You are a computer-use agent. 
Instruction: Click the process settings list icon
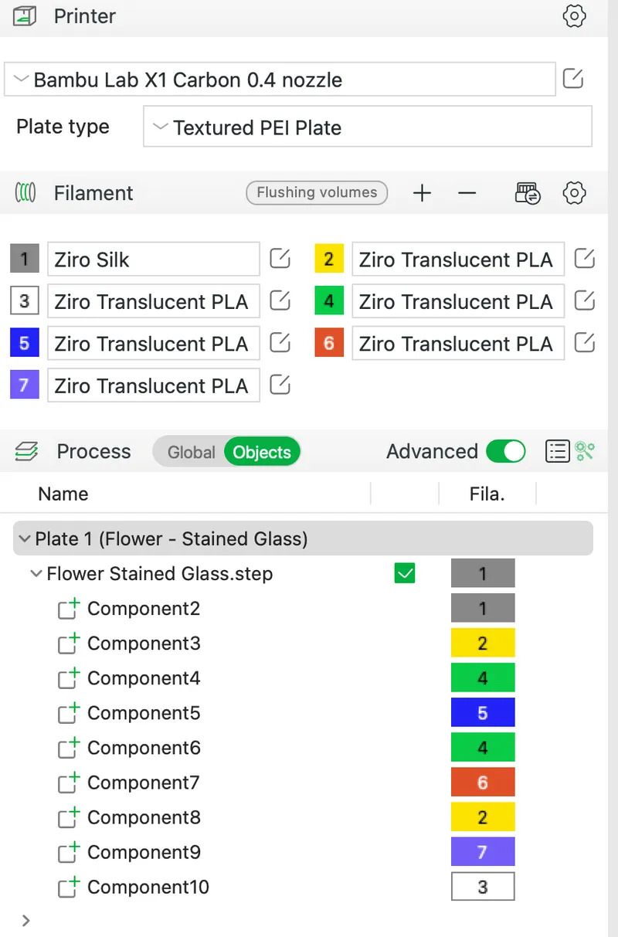(557, 451)
